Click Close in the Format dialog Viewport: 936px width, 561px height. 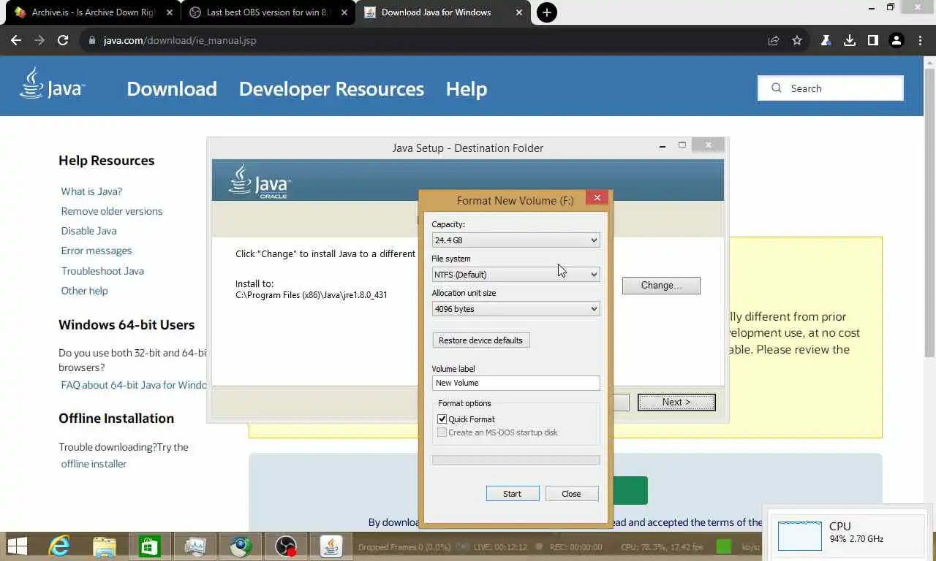coord(572,494)
